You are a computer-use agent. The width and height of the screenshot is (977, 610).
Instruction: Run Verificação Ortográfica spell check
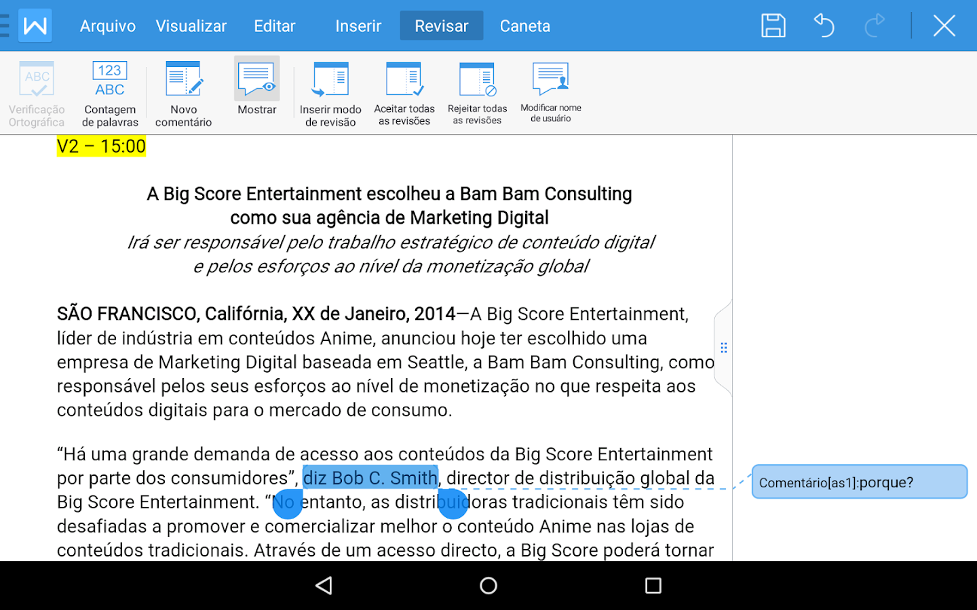pos(37,94)
